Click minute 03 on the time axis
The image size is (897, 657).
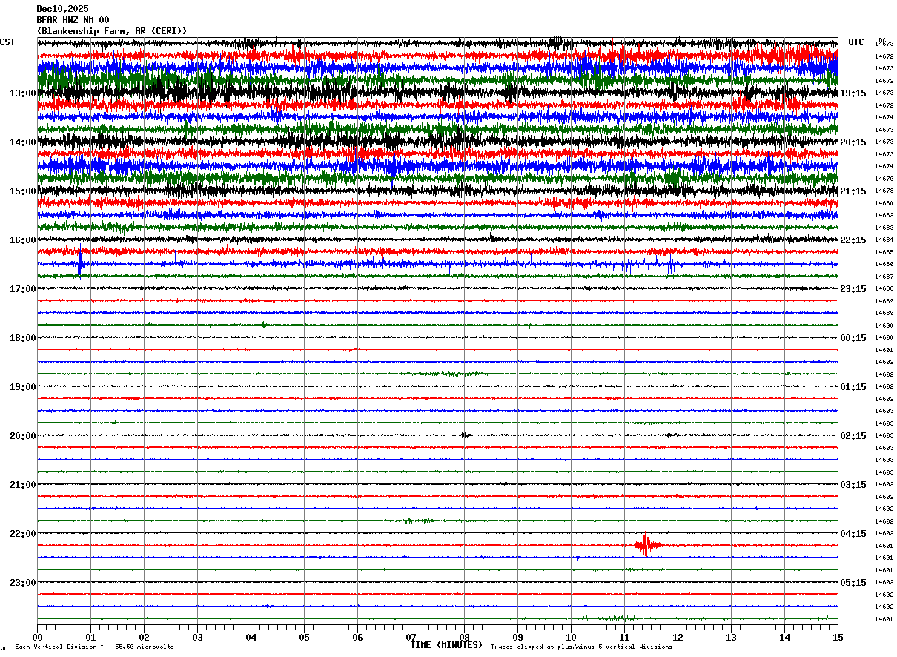197,637
